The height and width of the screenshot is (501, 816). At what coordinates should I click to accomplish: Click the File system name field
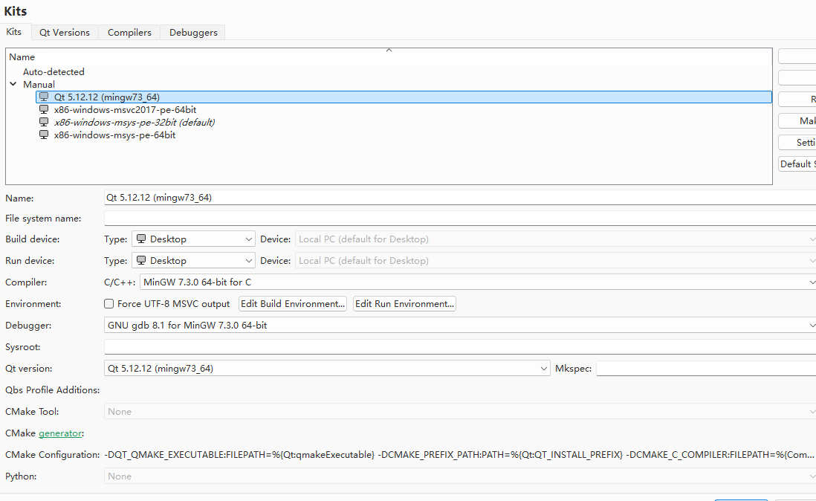click(x=460, y=219)
